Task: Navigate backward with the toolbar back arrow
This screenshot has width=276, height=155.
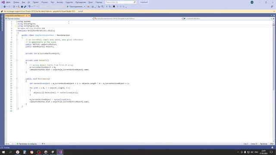Action: point(5,6)
